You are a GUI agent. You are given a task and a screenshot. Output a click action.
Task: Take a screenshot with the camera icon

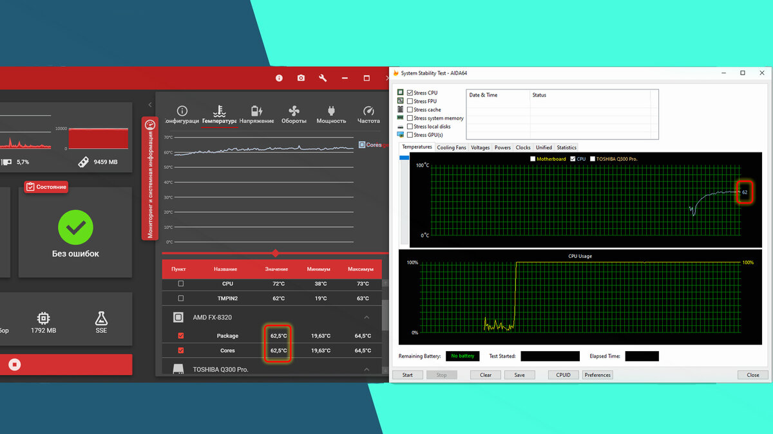click(301, 78)
